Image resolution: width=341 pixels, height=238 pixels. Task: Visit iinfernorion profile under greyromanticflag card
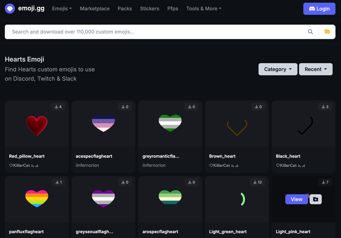154,165
